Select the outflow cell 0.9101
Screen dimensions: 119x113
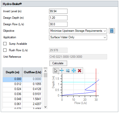click(x=32, y=94)
